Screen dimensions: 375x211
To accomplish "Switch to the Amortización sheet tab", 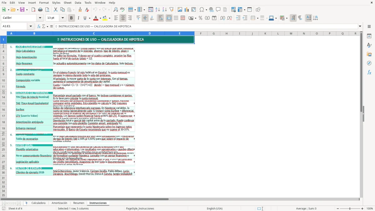I will coord(59,203).
